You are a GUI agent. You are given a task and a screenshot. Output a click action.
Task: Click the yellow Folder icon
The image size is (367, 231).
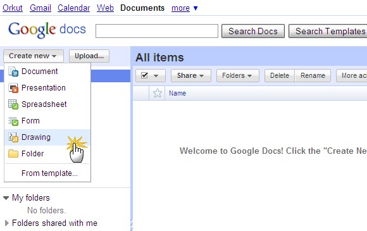(x=13, y=154)
